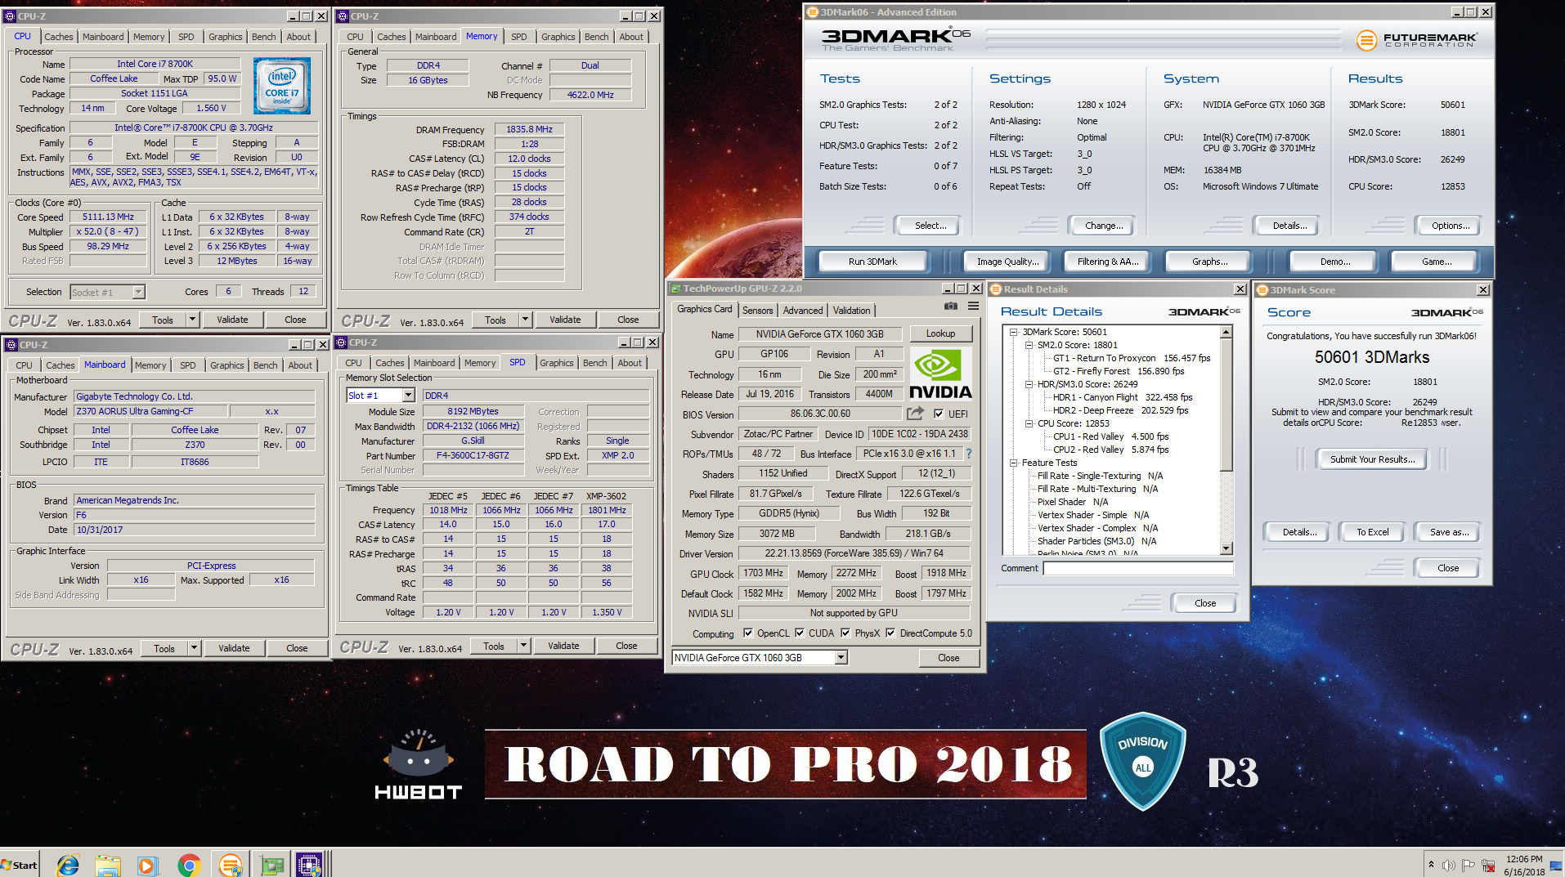The image size is (1565, 877).
Task: Click the NVIDIA logo in GPU-Z
Action: 940,374
